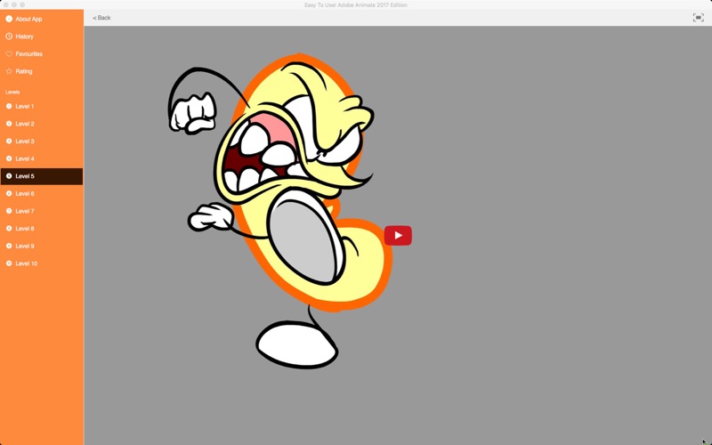Toggle fullscreen with the top-right icon
This screenshot has width=712, height=445.
(698, 18)
